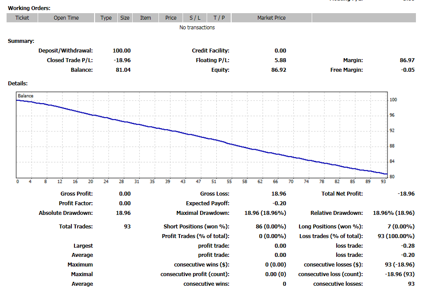Viewport: 433px width, 291px height.
Task: Click the Details section heading
Action: pos(18,83)
